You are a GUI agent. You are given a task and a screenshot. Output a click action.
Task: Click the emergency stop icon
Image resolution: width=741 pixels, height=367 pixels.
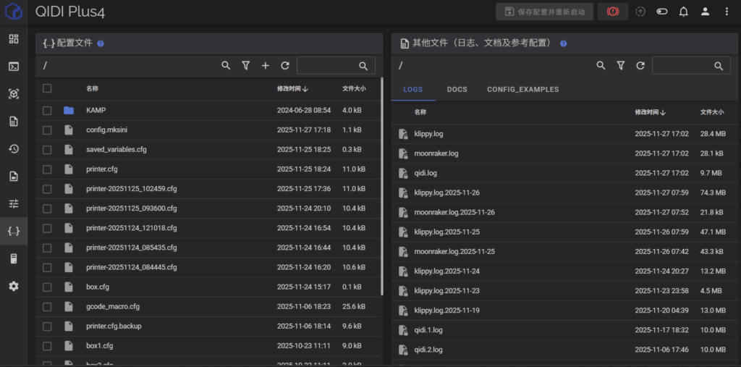pyautogui.click(x=613, y=12)
